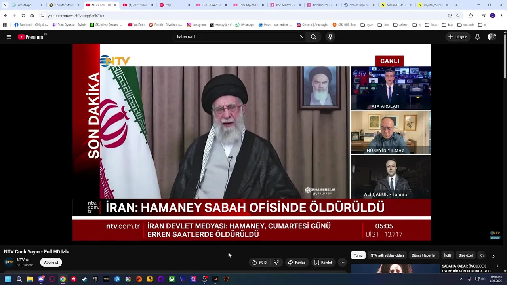The width and height of the screenshot is (507, 285).
Task: Open Epic Games Launcher on taskbar
Action: 95,279
